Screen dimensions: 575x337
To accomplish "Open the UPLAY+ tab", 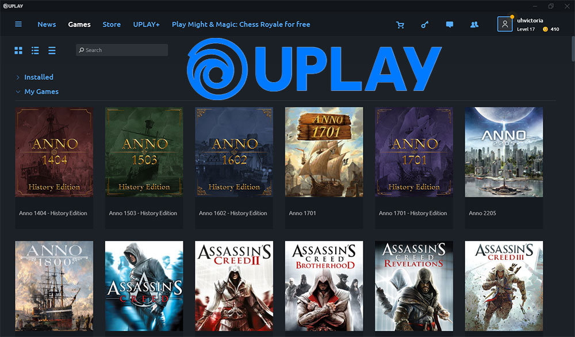I will tap(146, 25).
